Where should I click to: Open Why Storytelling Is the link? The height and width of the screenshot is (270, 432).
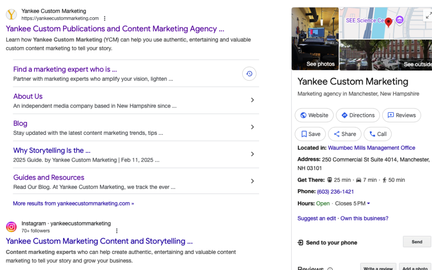coord(52,150)
